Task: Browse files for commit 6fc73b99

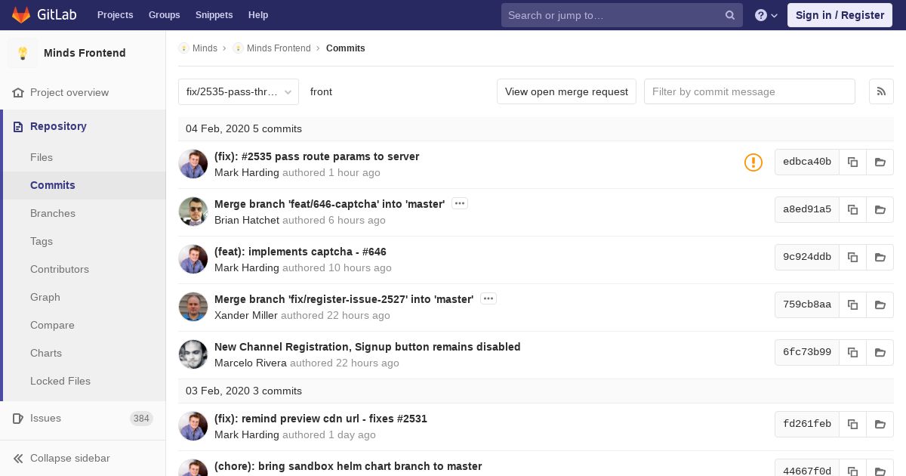Action: coord(880,353)
